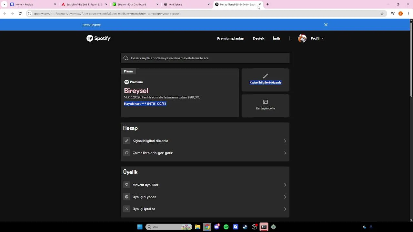Open Kişisel bilgileri düzenle row under Hesap
Viewport: 413px width, 232px height.
(x=205, y=141)
